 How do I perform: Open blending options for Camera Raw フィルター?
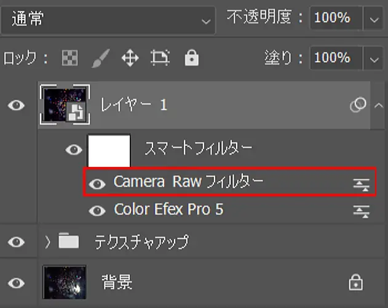click(x=362, y=185)
